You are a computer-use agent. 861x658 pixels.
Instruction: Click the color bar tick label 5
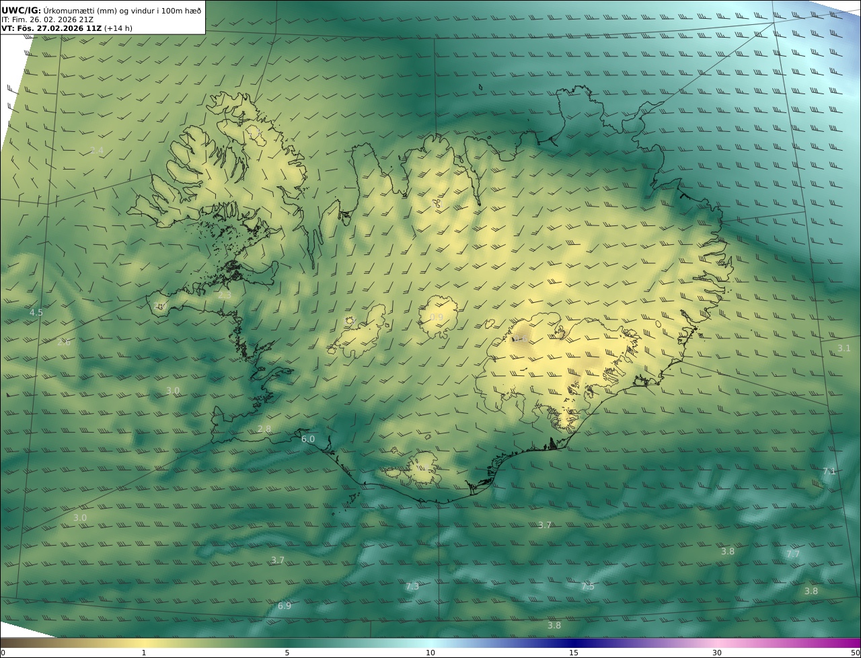coord(287,653)
